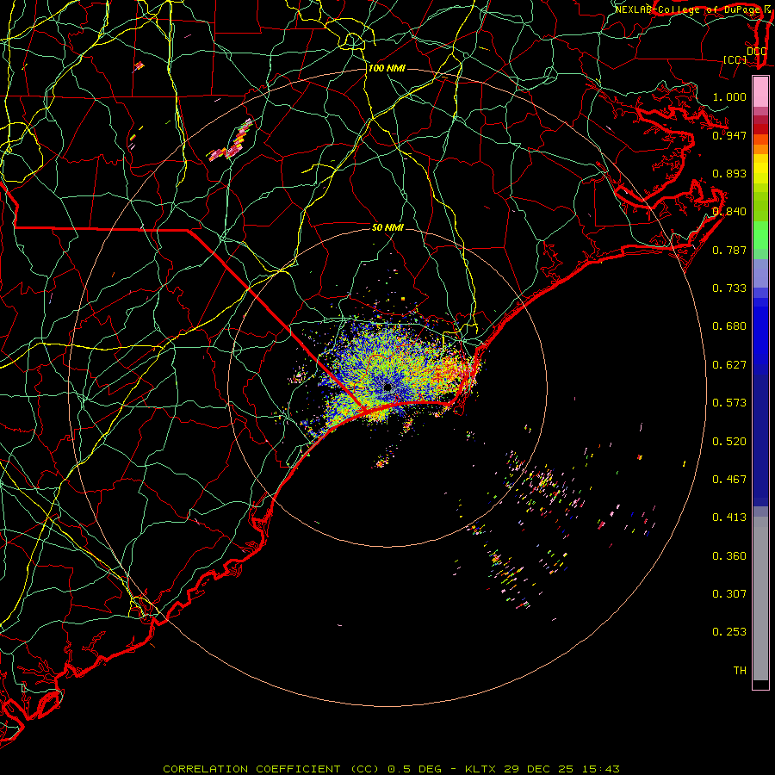Pick the pink swatch at top of color bar
The image size is (775, 775).
(760, 92)
